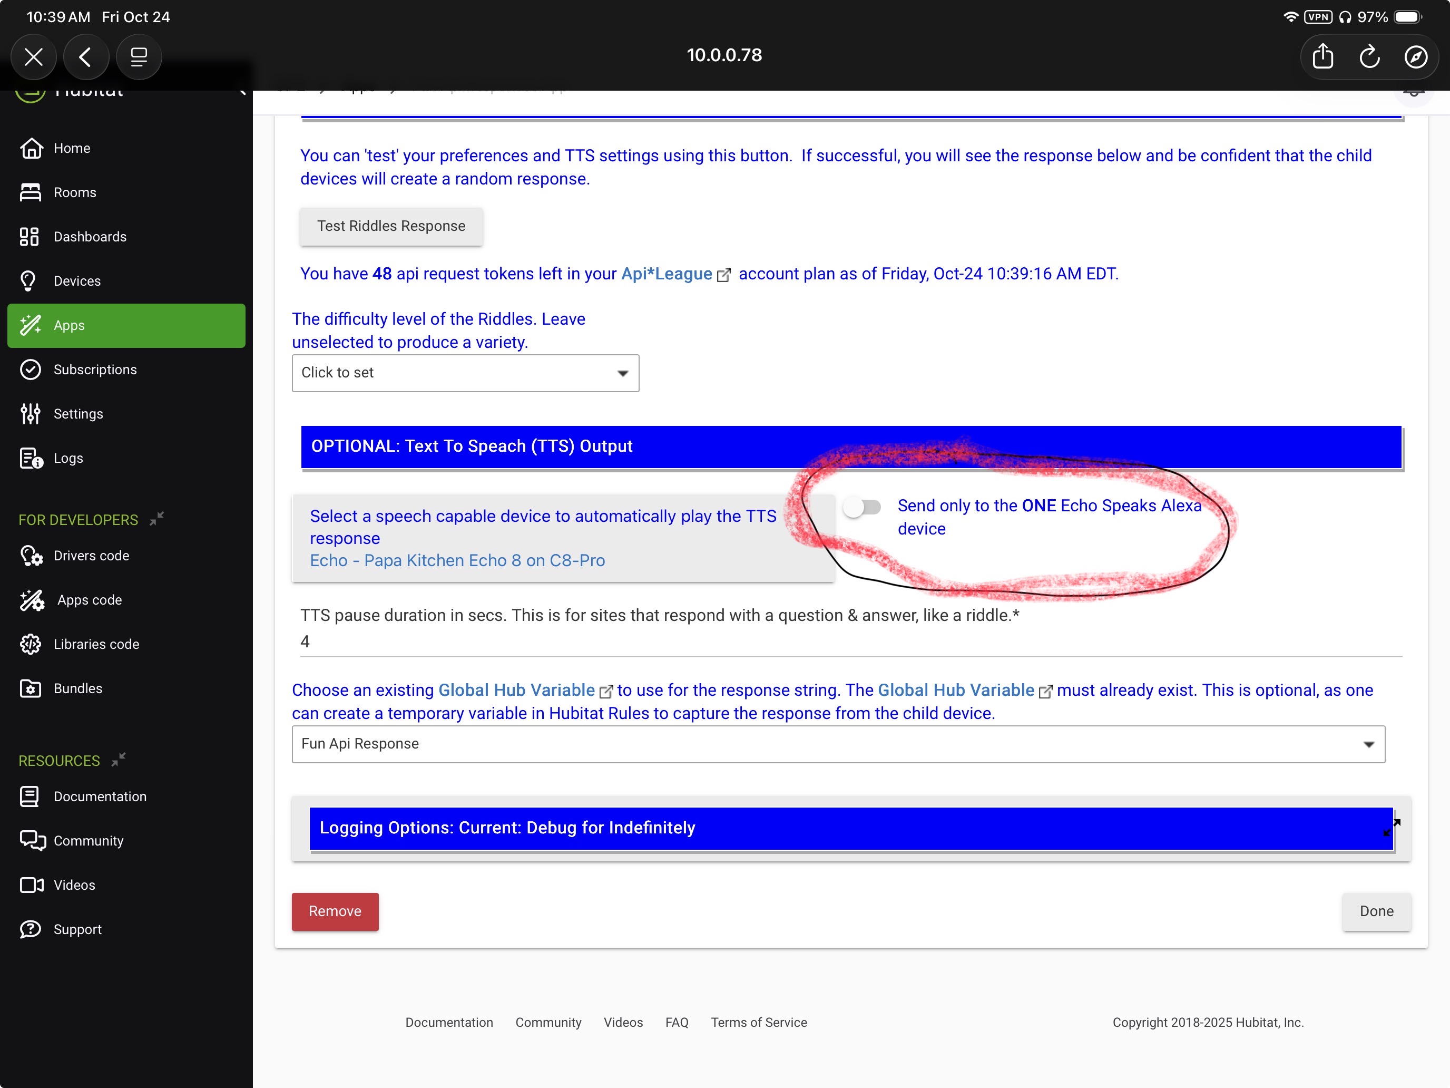The height and width of the screenshot is (1088, 1450).
Task: Open Fun Api Response variable dropdown
Action: pyautogui.click(x=837, y=744)
